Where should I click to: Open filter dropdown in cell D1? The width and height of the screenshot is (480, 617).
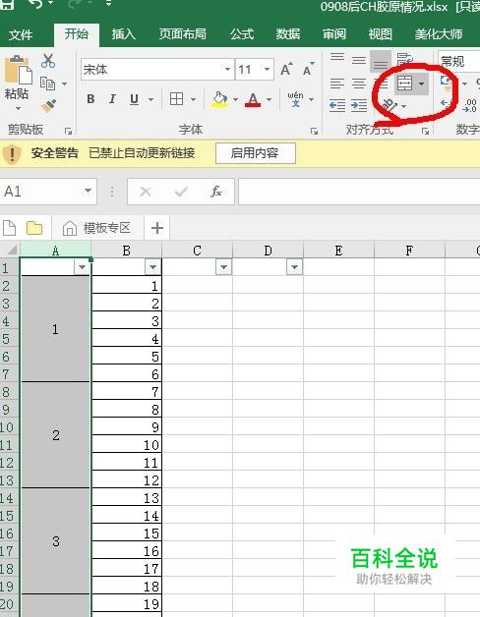294,267
